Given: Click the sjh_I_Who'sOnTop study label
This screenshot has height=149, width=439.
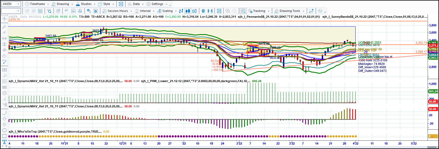Looking at the screenshot, I should coord(55,132).
